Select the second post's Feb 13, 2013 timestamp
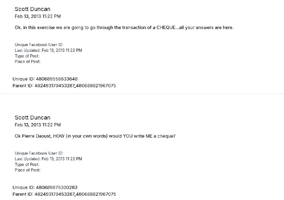284x200 pixels. [x=38, y=125]
